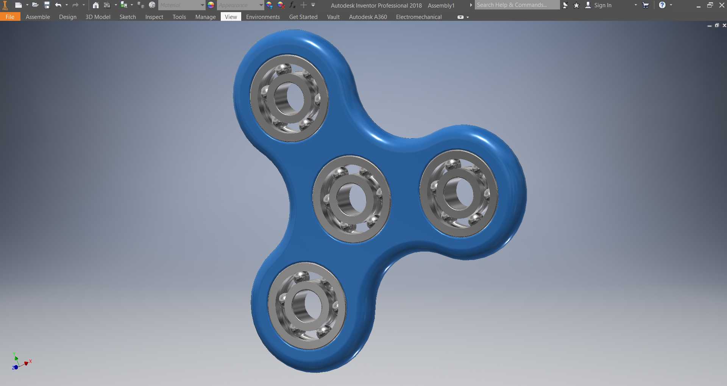This screenshot has height=386, width=727.
Task: Open the Autodesk A360 tab
Action: click(x=368, y=17)
